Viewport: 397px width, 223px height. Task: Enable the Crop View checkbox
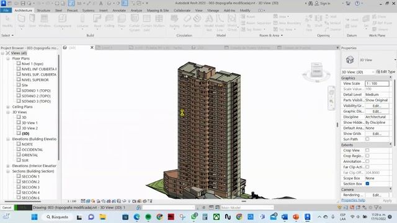(x=367, y=150)
